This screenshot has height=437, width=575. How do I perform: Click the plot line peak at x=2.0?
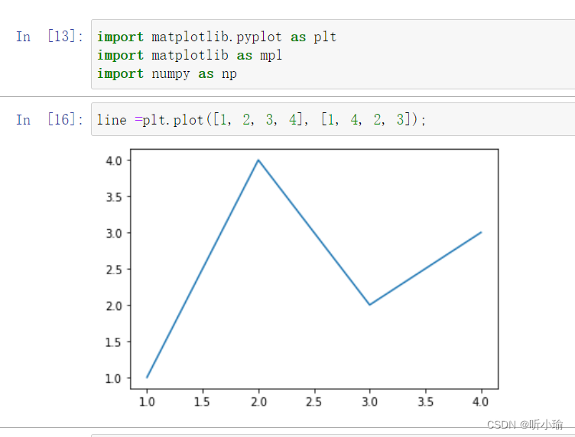[x=258, y=160]
